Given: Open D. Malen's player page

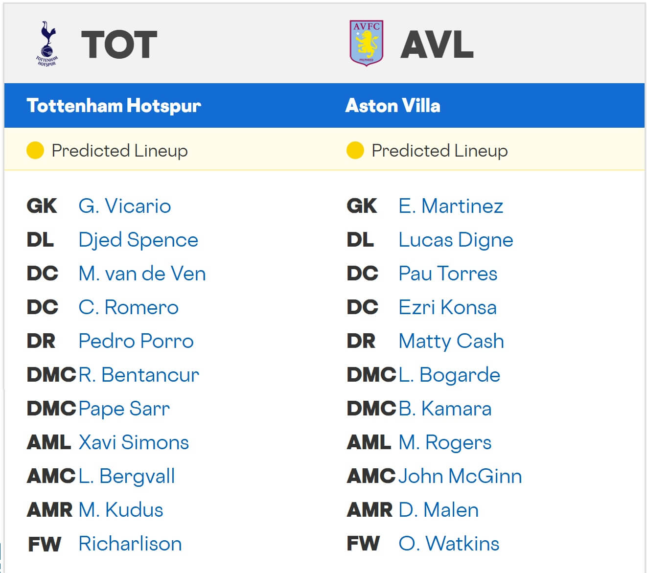Looking at the screenshot, I should click(439, 510).
